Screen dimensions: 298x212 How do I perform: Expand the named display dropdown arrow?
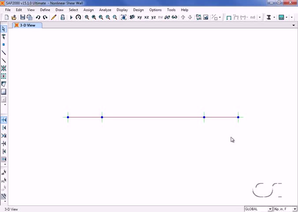pyautogui.click(x=260, y=17)
